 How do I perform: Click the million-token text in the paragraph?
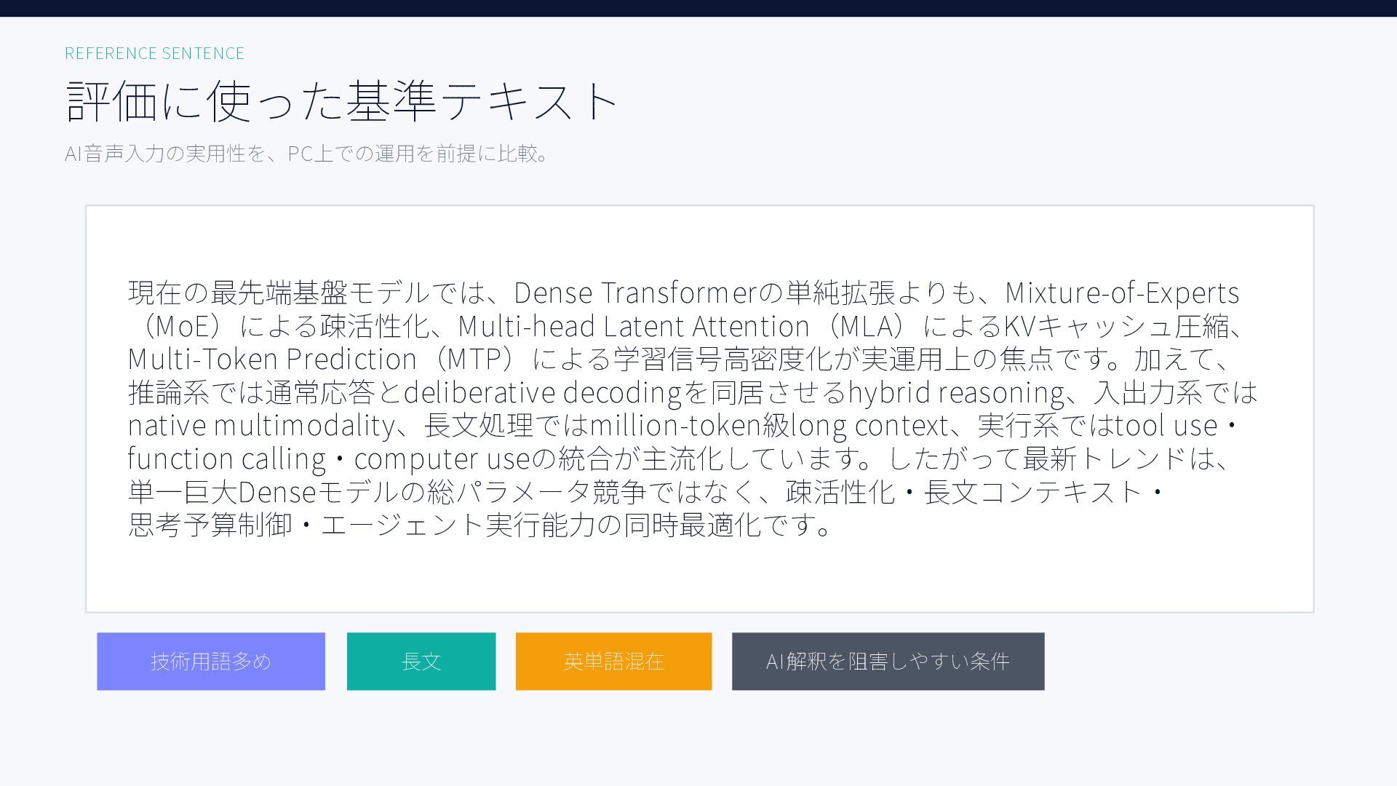click(x=674, y=425)
